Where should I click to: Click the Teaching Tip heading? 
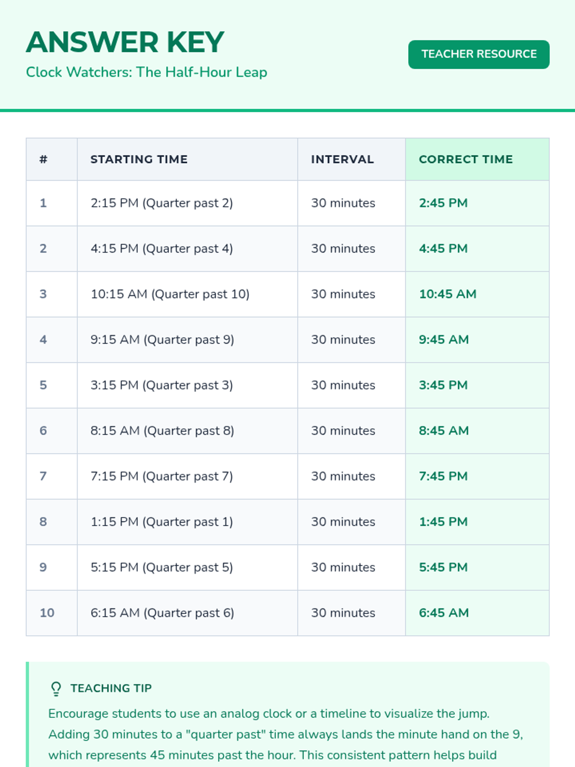(111, 688)
